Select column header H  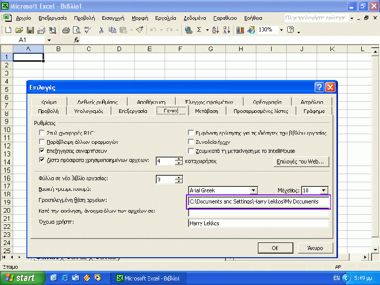pos(241,49)
